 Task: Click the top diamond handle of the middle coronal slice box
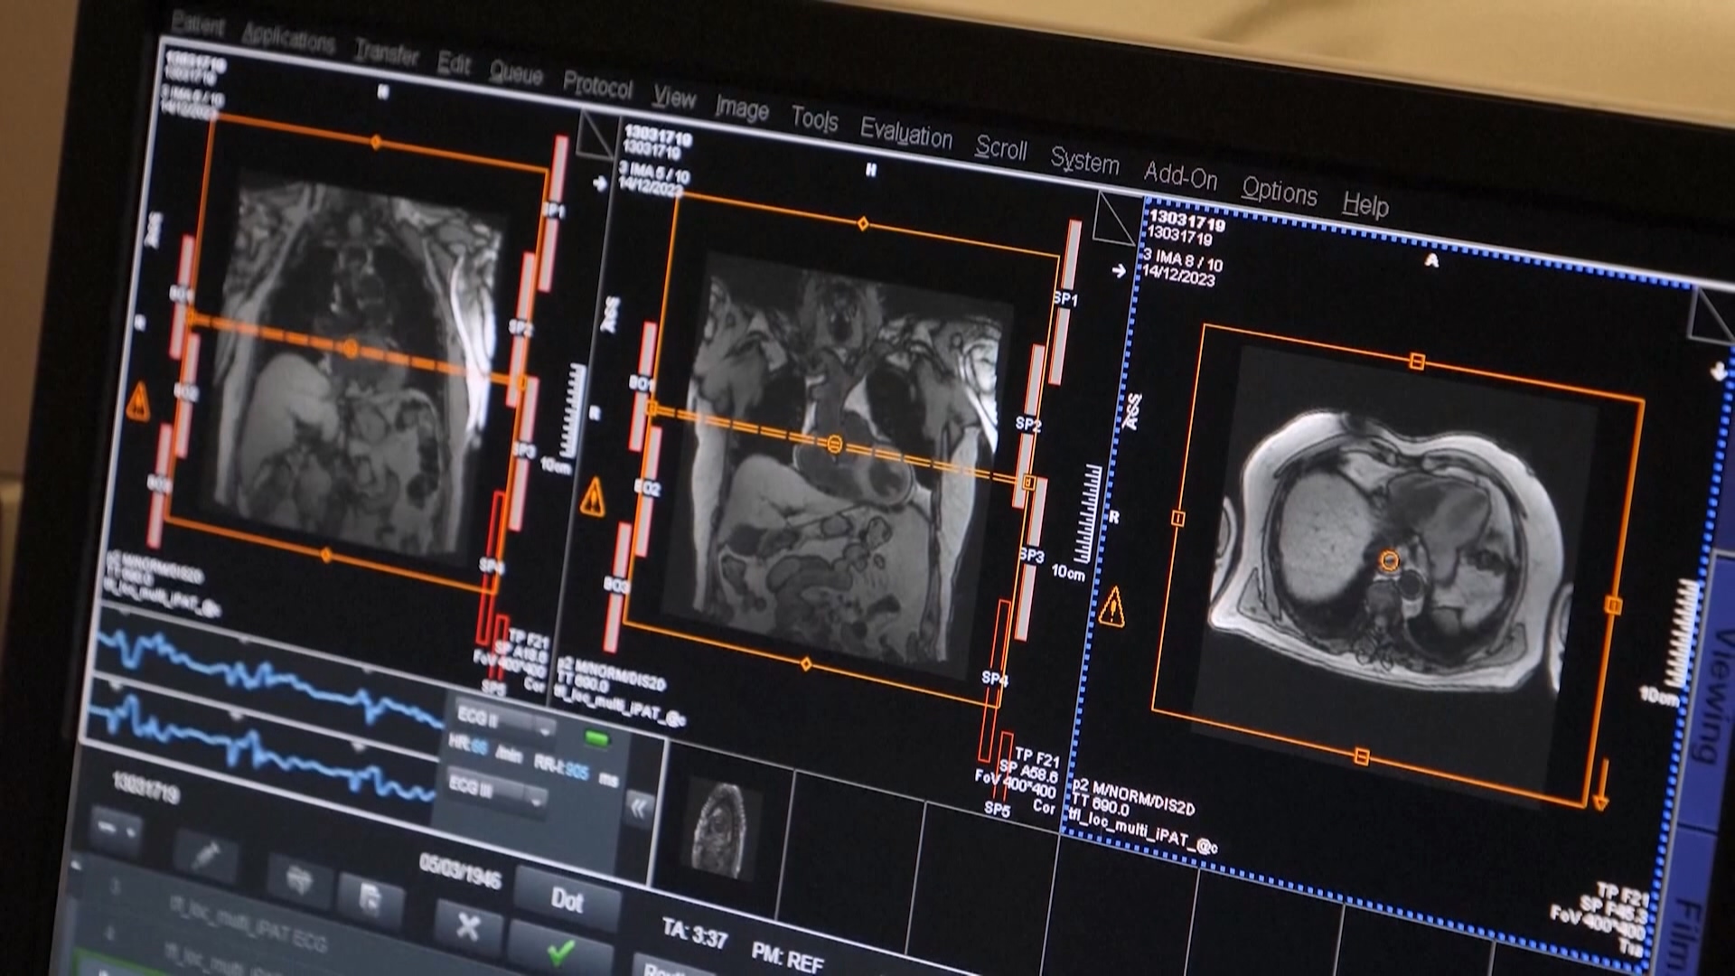click(x=863, y=223)
